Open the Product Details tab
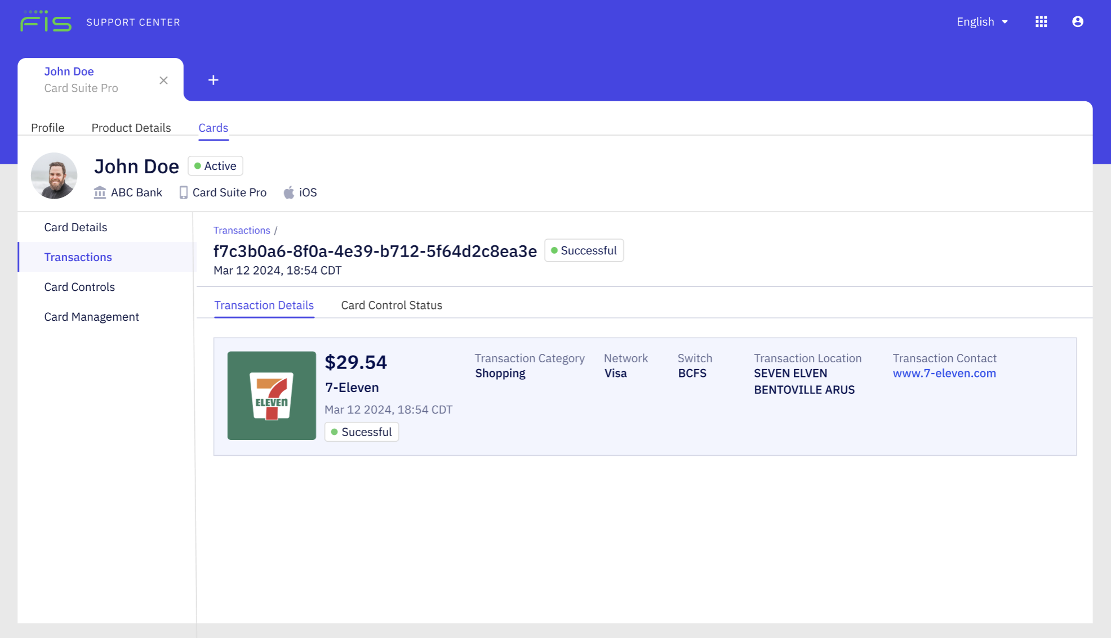This screenshot has width=1111, height=638. pos(131,128)
